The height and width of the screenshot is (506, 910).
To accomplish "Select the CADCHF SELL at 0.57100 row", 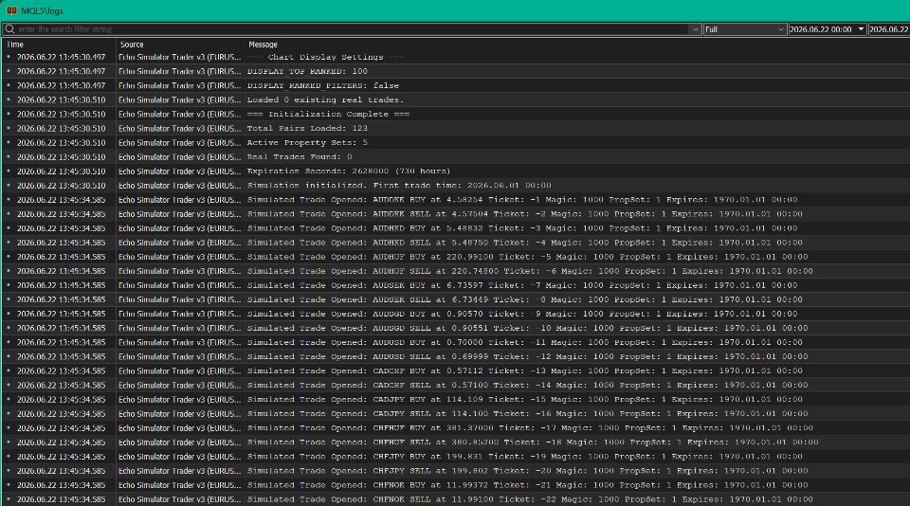I will (x=455, y=386).
